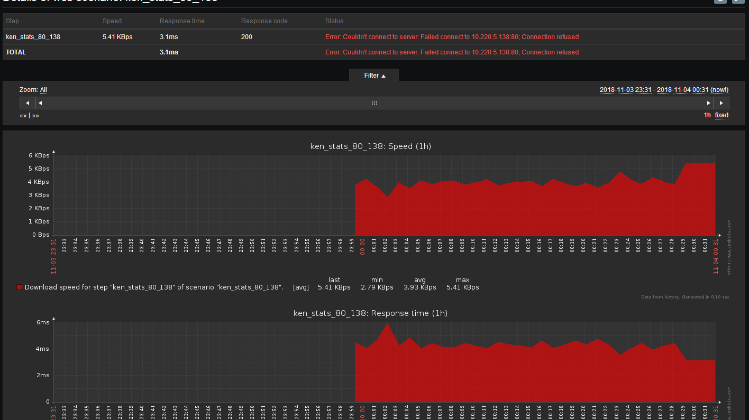Click the 6 KBps axis label

pyautogui.click(x=39, y=155)
